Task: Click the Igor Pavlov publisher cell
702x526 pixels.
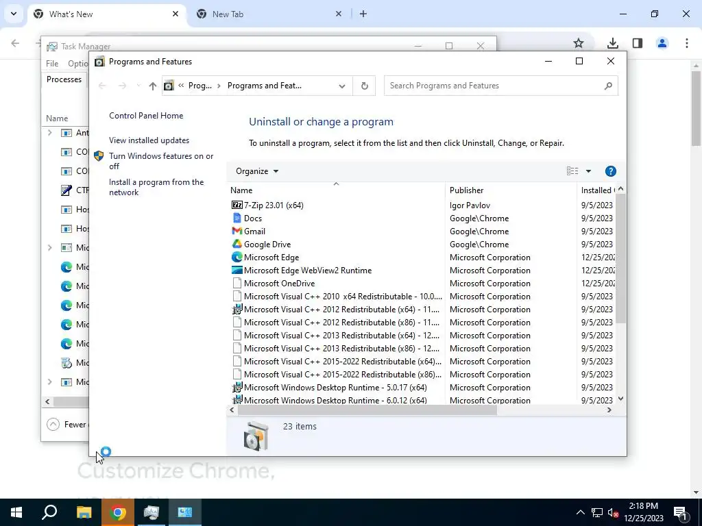Action: coord(470,205)
